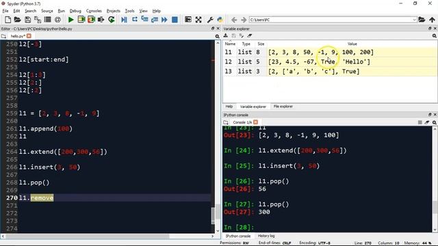Search variables magnifier in Variable explorer
This screenshot has height=246, width=438.
pos(435,36)
